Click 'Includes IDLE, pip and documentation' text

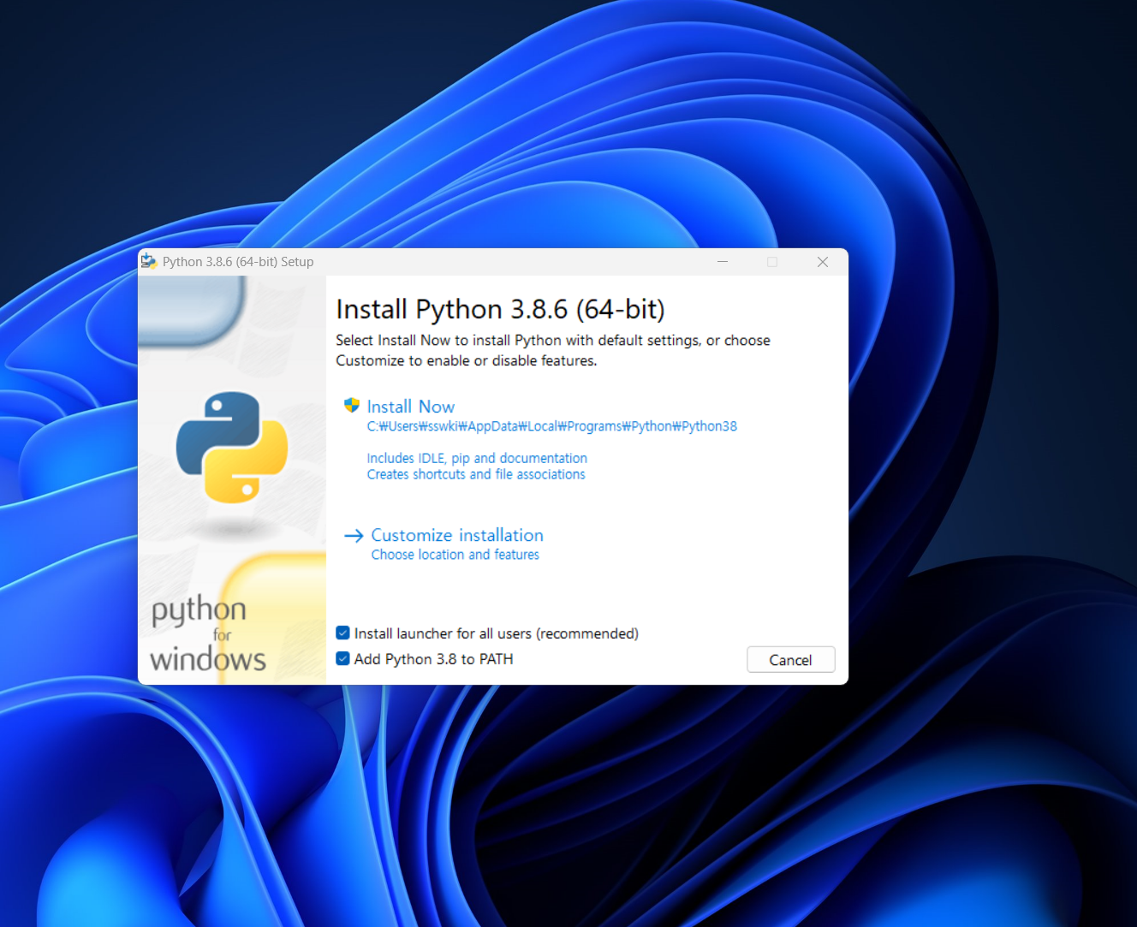(477, 459)
